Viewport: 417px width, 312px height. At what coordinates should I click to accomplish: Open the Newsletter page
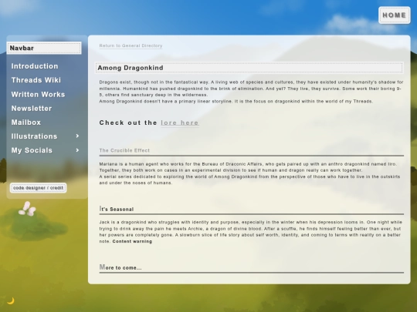[x=32, y=109]
